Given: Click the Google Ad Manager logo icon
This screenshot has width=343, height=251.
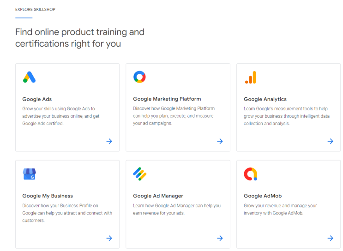Looking at the screenshot, I should tap(139, 174).
